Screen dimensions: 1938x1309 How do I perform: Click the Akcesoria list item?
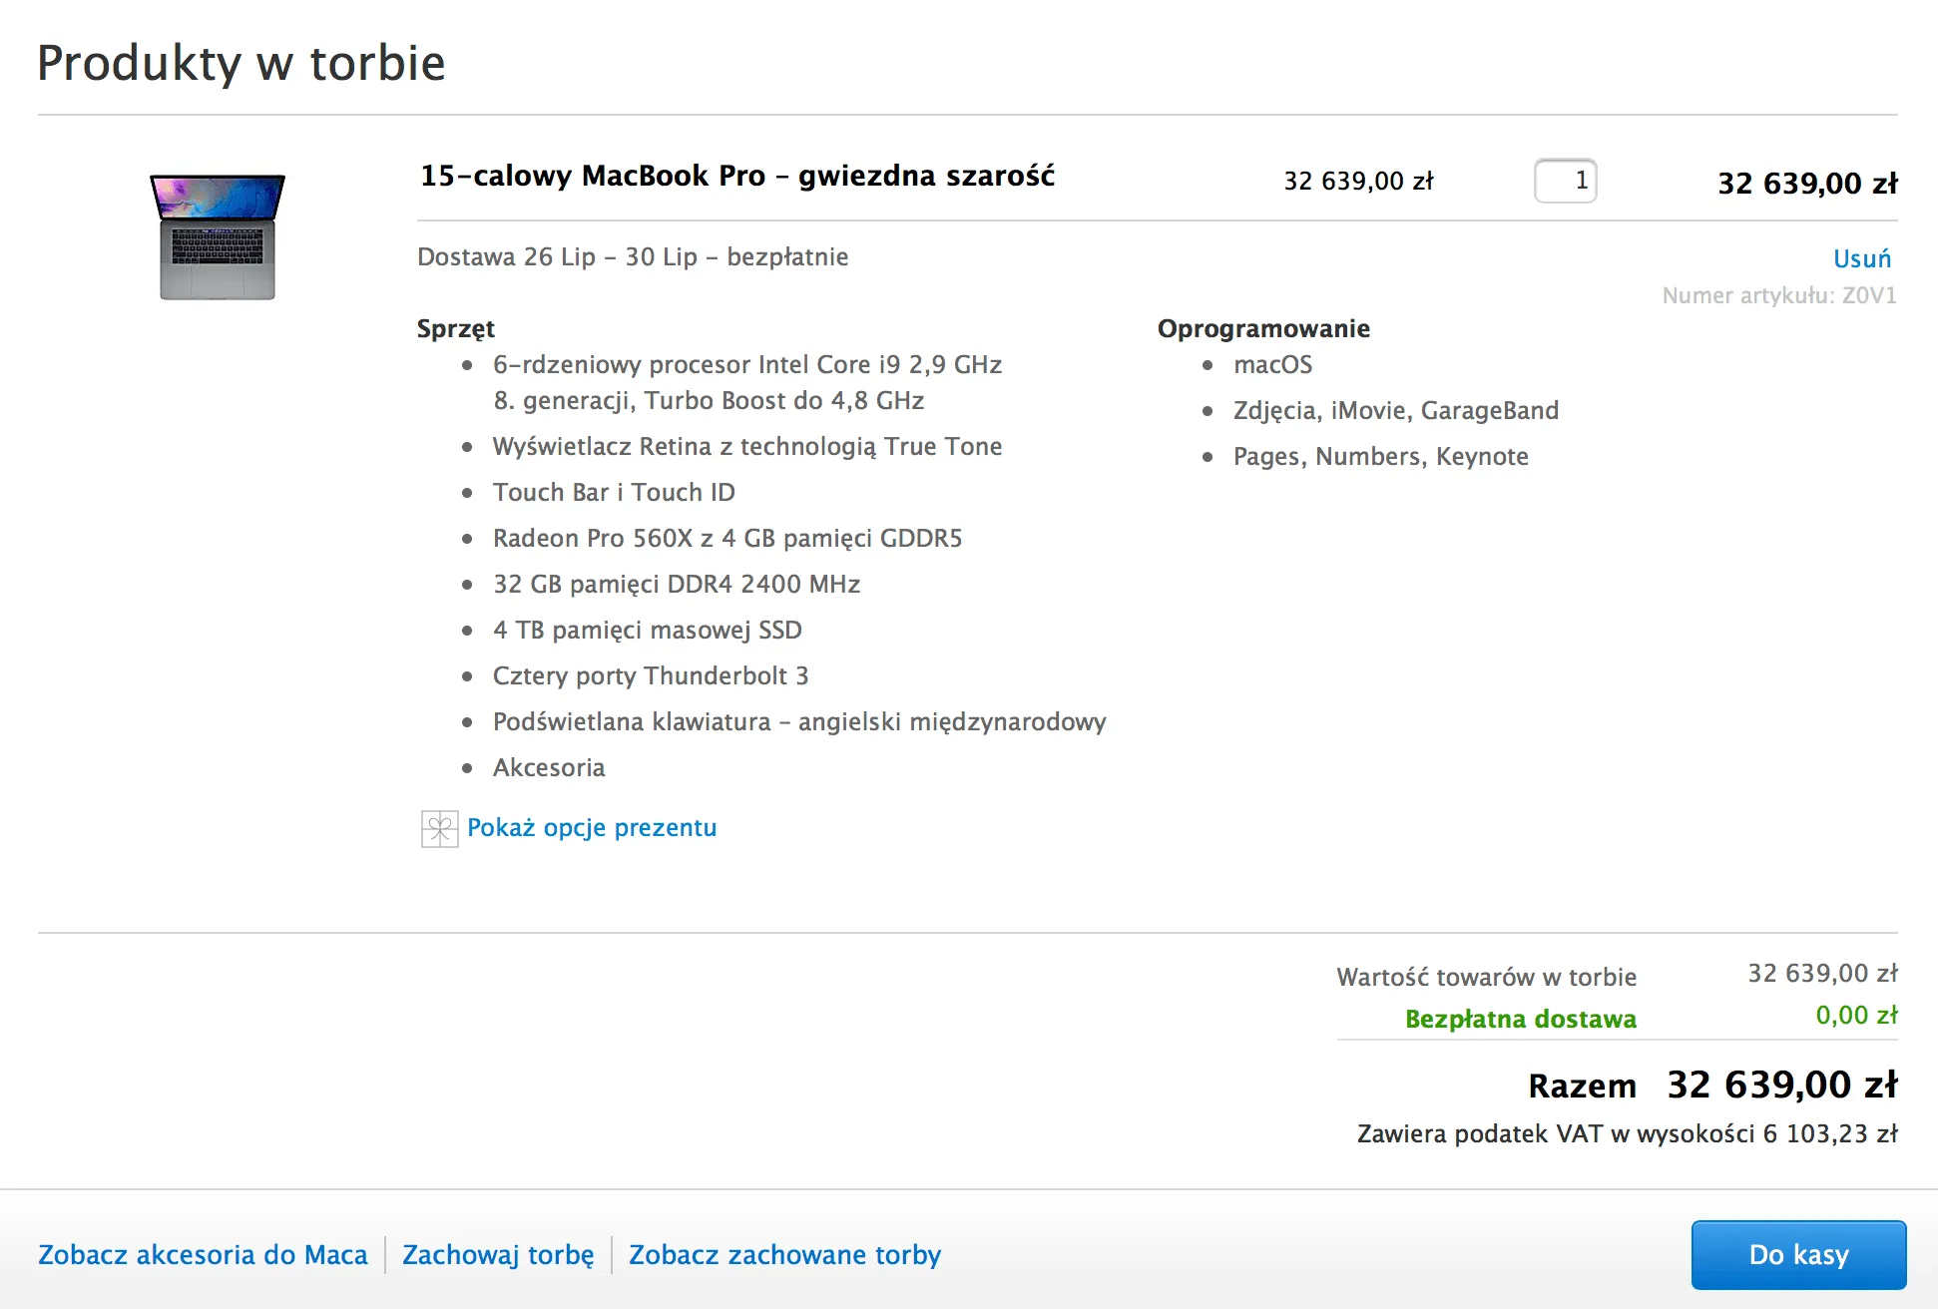(x=549, y=767)
